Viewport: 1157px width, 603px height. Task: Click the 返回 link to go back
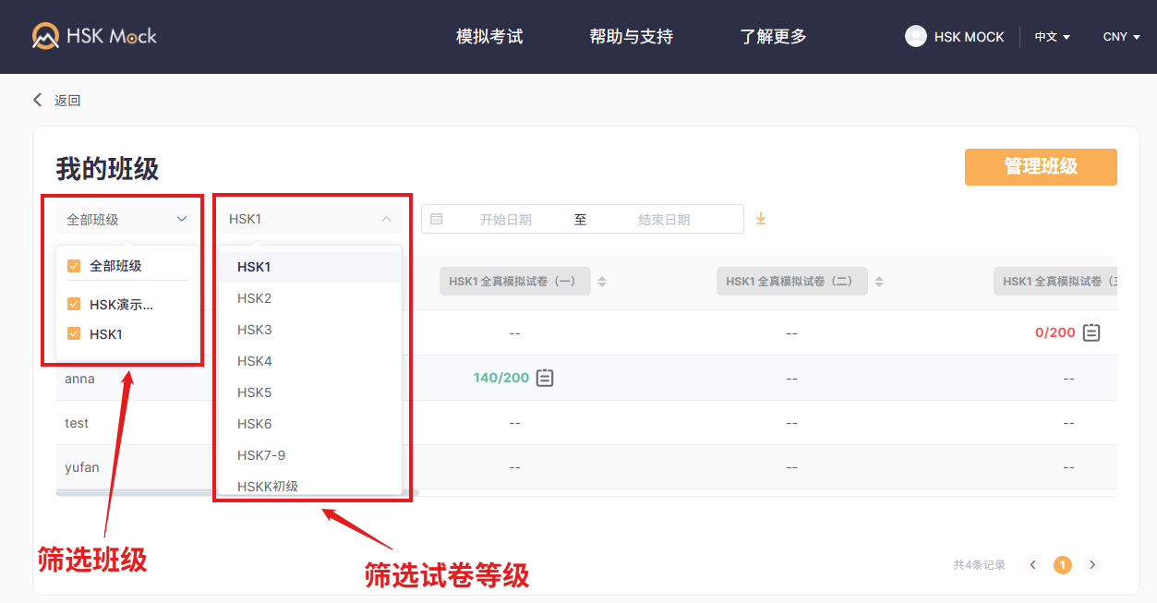[68, 99]
